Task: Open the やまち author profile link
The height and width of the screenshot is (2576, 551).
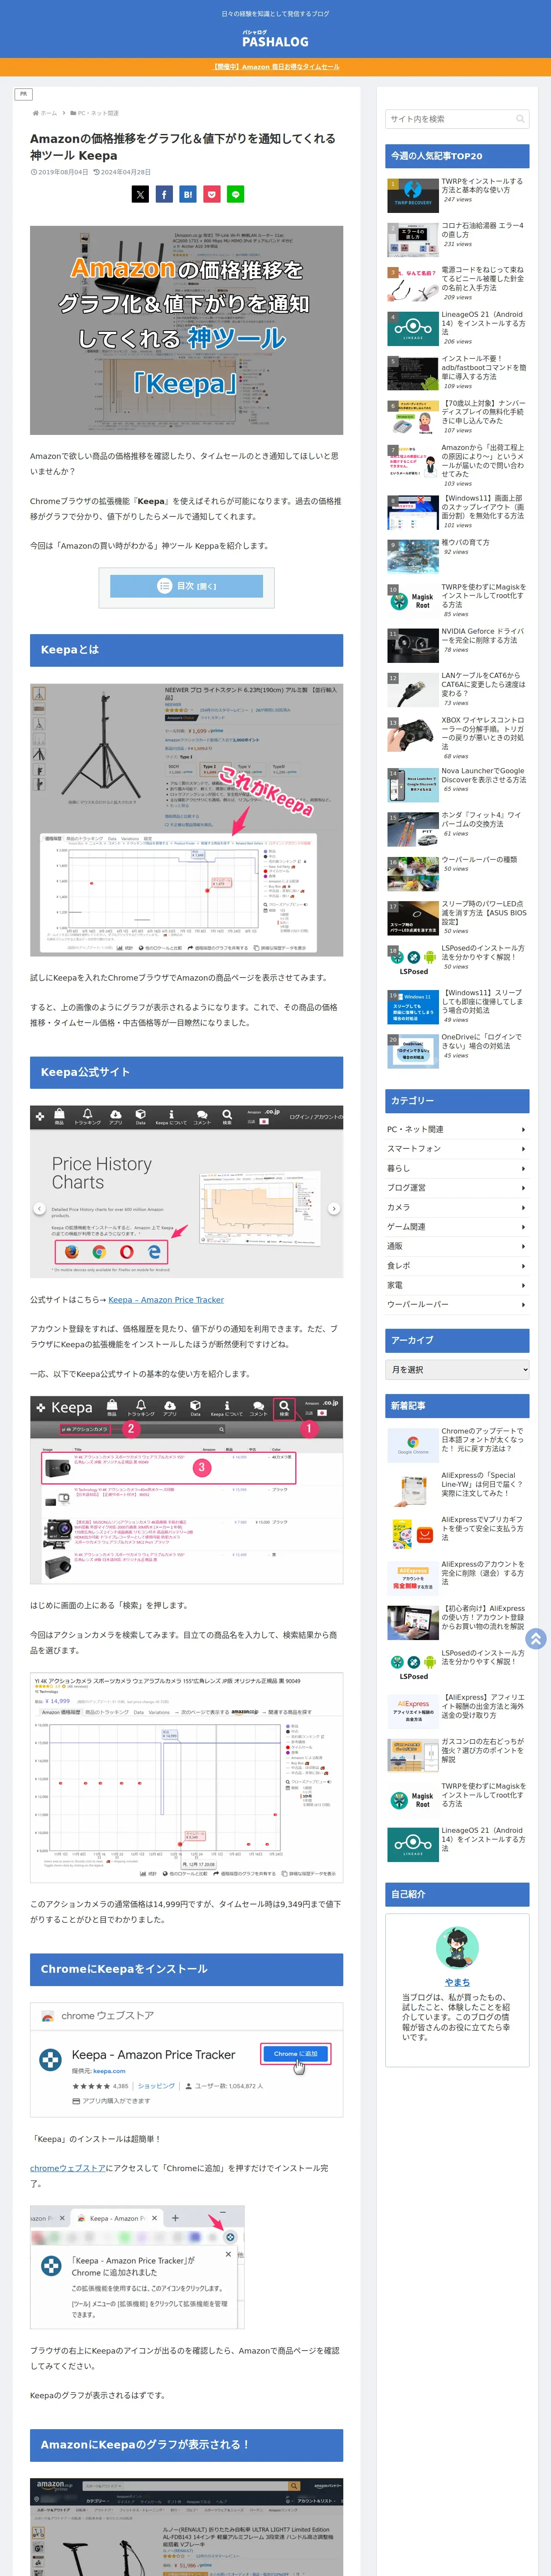Action: click(x=457, y=1982)
